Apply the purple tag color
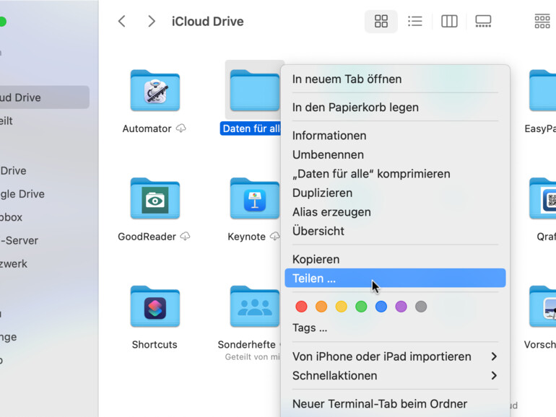Image resolution: width=556 pixels, height=417 pixels. coord(401,307)
